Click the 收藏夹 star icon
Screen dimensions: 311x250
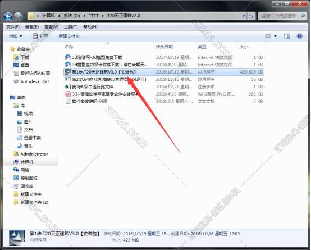click(12, 49)
